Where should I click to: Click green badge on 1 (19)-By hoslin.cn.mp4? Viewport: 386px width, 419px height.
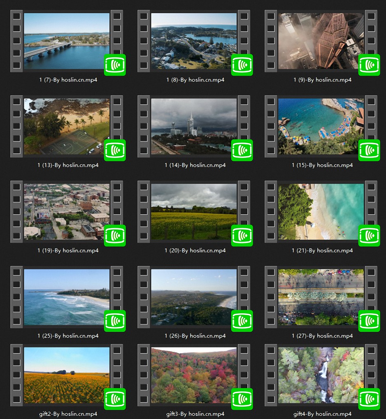pos(115,236)
